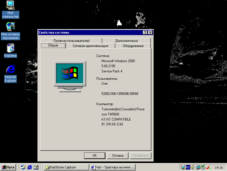Click the 81 376 КБ ОЗУ memory text
The height and width of the screenshot is (171, 227).
(112, 124)
